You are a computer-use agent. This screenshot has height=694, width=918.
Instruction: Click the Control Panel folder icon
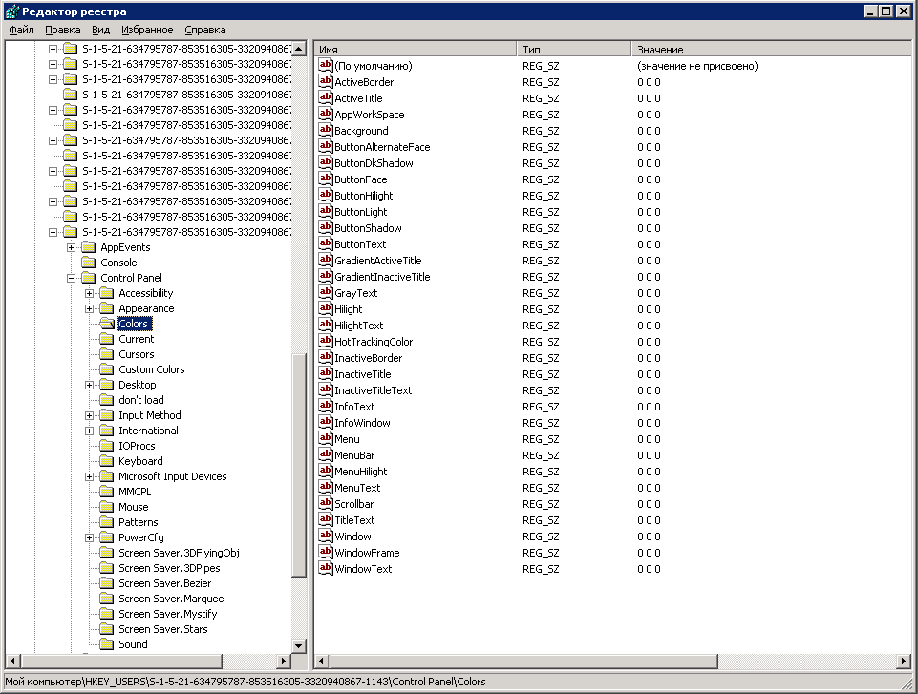(x=89, y=278)
